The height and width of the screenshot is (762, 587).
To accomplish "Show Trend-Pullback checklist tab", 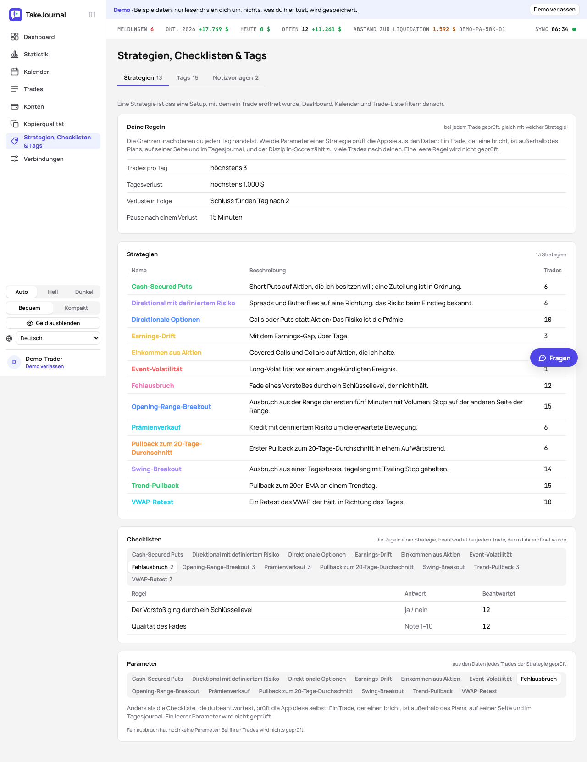I will [x=497, y=567].
